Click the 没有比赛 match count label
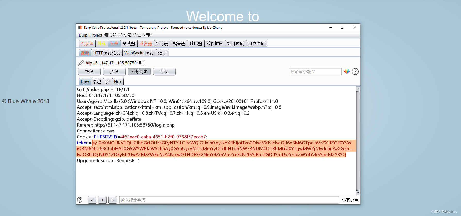The image size is (461, 216). coord(350,200)
